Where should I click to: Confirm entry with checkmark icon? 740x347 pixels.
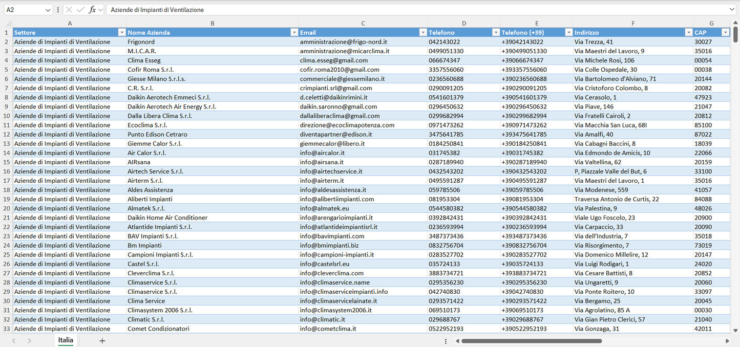80,10
